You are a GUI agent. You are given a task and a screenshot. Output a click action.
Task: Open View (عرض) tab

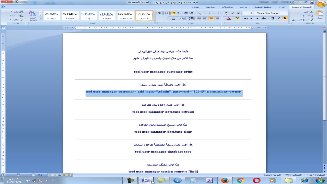coord(195,7)
